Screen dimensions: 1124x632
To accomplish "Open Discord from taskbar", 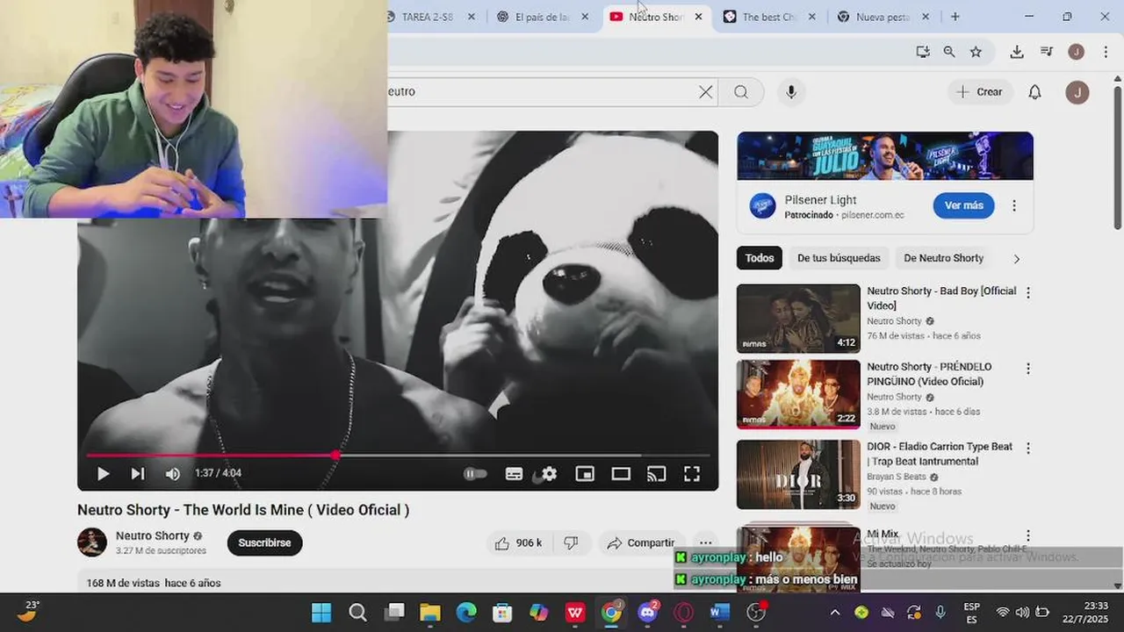I will pos(648,612).
